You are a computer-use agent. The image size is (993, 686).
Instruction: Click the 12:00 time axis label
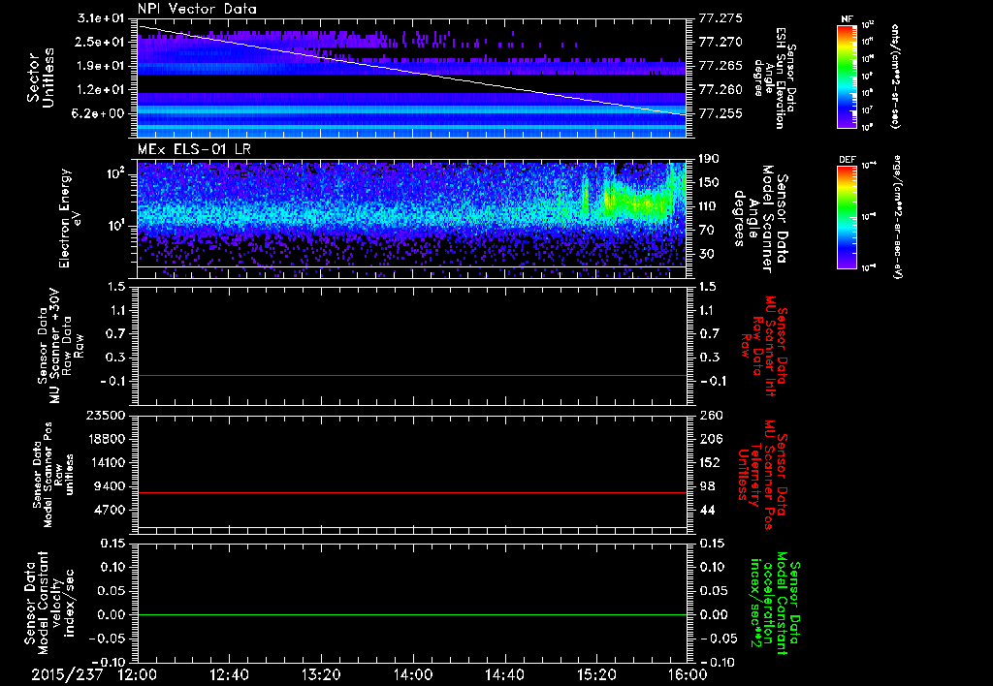pyautogui.click(x=138, y=674)
